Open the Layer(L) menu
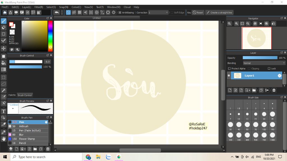 coord(27,7)
